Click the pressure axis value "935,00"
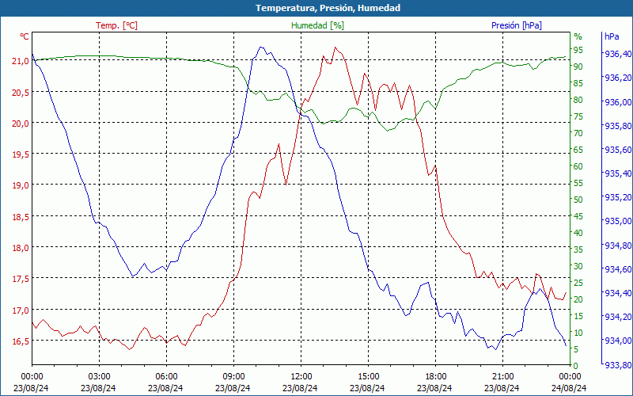The height and width of the screenshot is (396, 633). [618, 221]
